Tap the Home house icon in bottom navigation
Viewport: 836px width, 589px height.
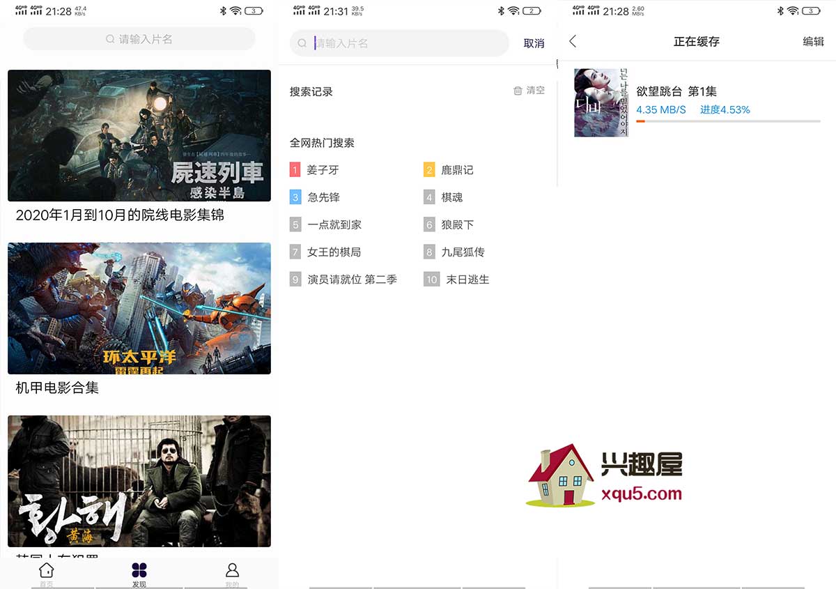click(46, 570)
